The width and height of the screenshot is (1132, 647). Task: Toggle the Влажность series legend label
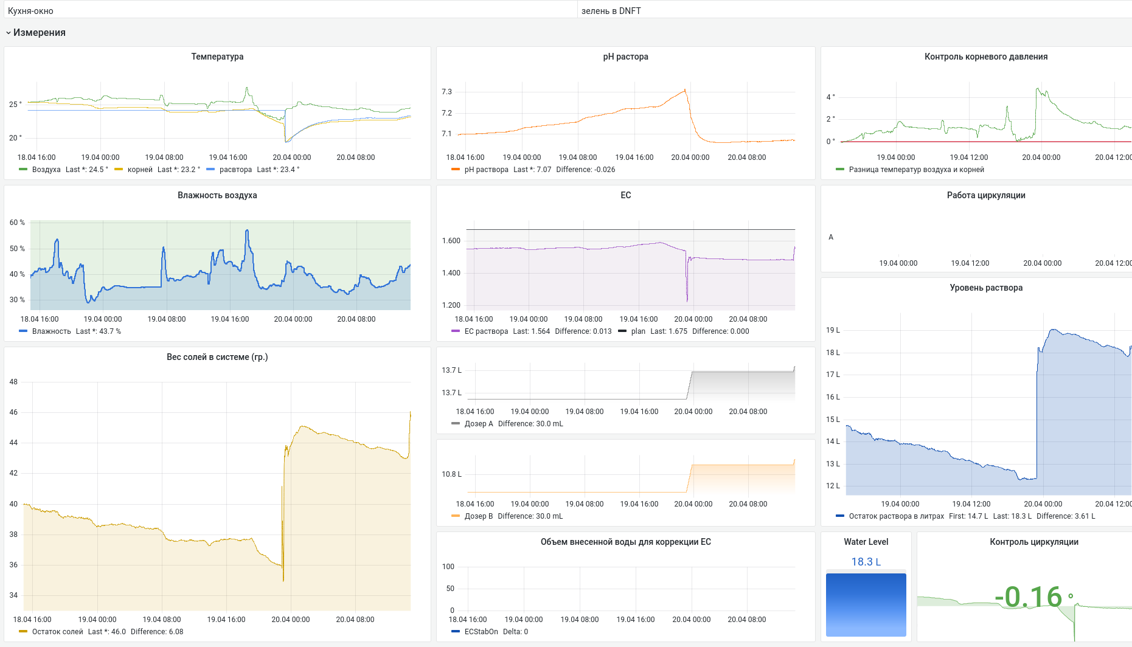click(x=52, y=331)
